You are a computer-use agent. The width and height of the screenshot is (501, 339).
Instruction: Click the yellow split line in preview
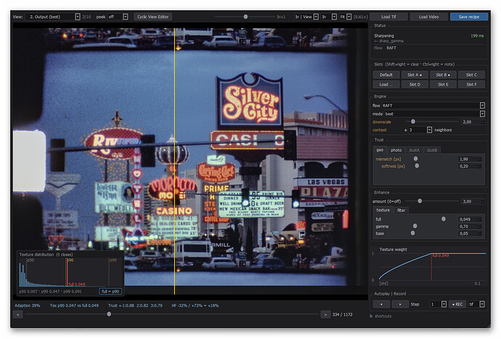pyautogui.click(x=174, y=161)
